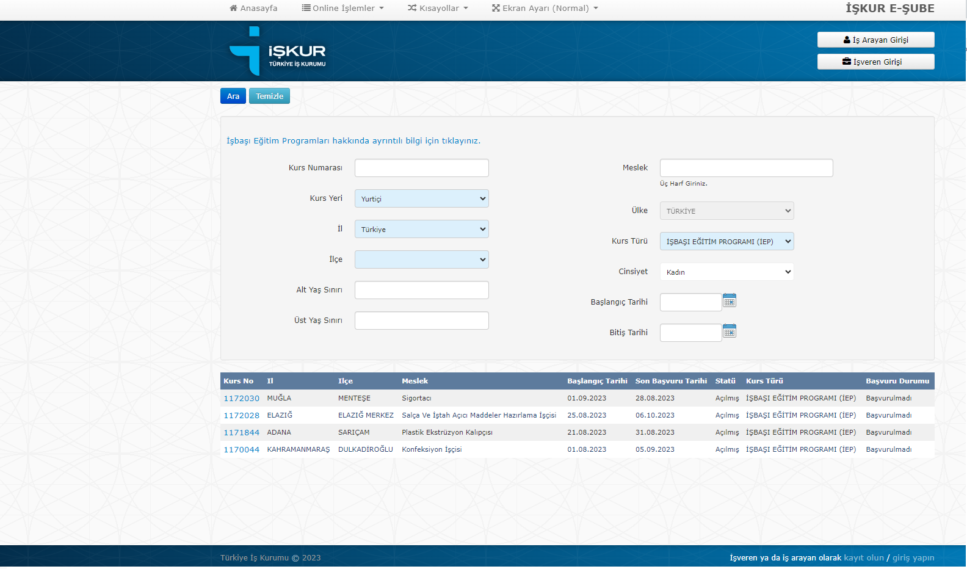Screen dimensions: 967x569
Task: Open the Kısayollar menu
Action: tap(438, 9)
